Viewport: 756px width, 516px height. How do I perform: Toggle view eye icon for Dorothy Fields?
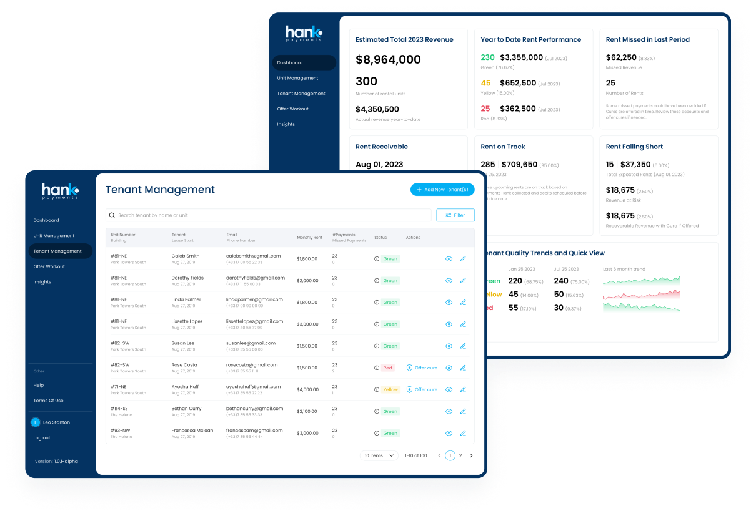tap(449, 281)
